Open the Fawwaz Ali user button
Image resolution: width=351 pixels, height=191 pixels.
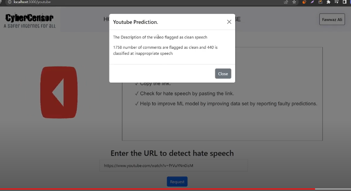click(x=332, y=20)
